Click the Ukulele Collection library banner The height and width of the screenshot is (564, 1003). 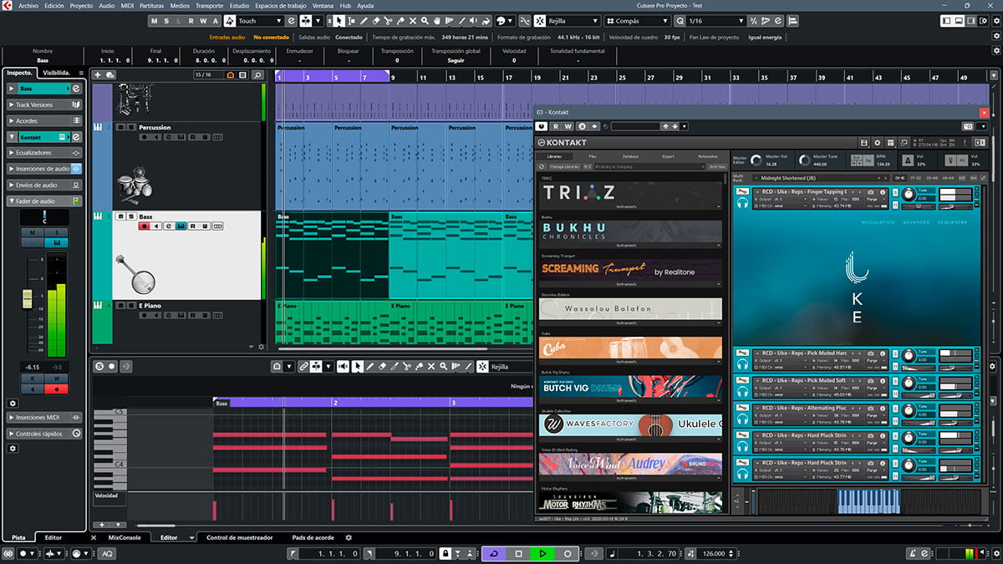(630, 424)
